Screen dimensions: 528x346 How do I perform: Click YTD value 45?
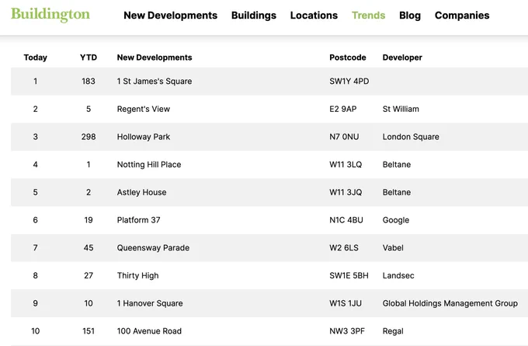(89, 248)
